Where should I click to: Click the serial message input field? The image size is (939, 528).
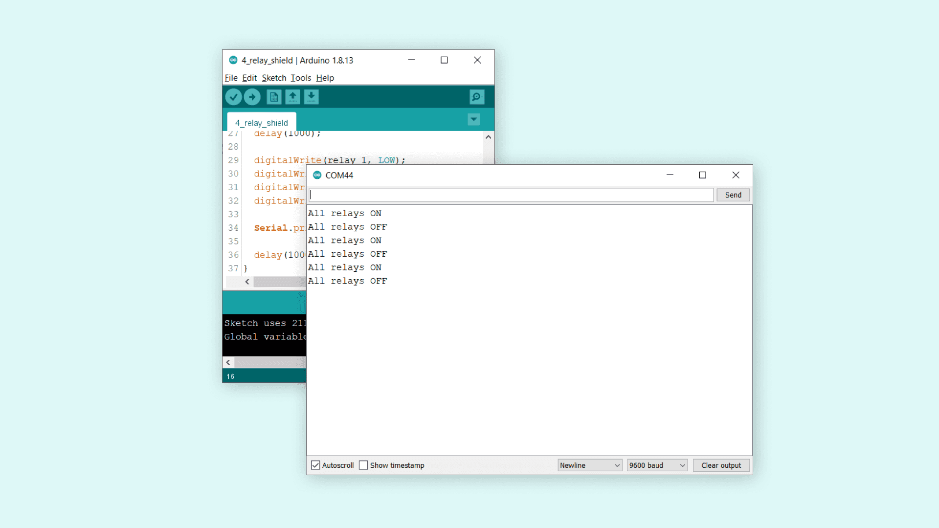coord(511,195)
